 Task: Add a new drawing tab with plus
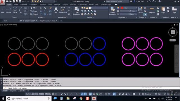pos(61,21)
